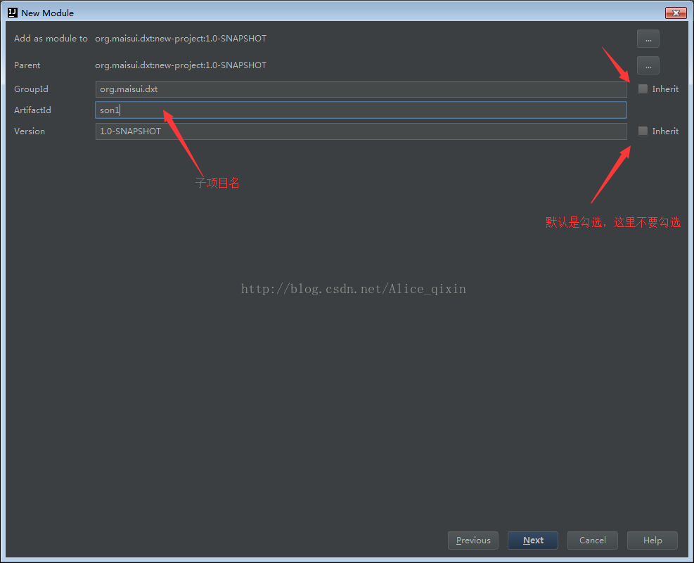The image size is (694, 563).
Task: Proceed with the Next button
Action: pyautogui.click(x=533, y=541)
